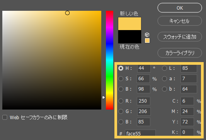Click the web-safe cube warning icon

(x=147, y=35)
